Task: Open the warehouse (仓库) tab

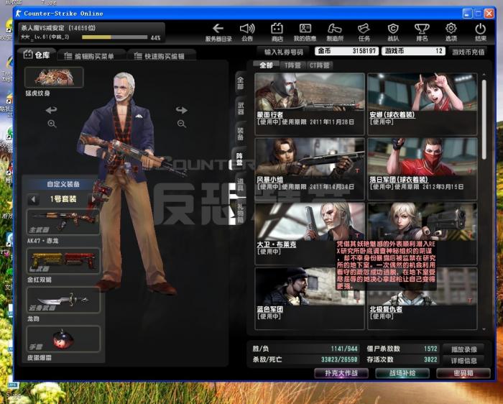Action: 37,55
